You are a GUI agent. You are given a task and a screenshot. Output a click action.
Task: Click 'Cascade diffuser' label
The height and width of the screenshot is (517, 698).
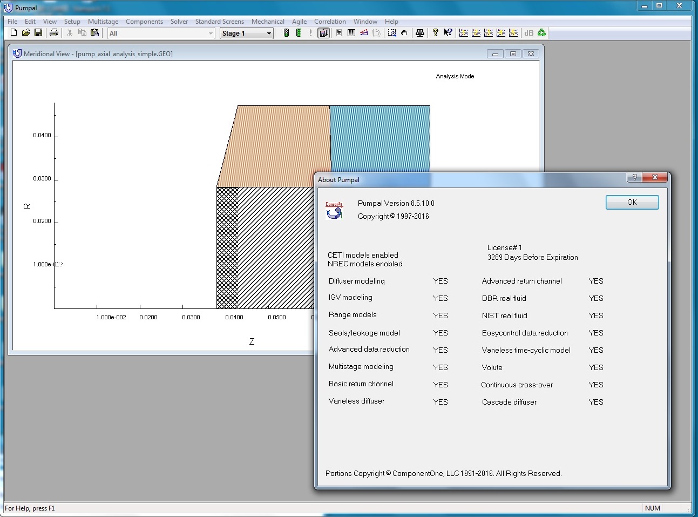(x=509, y=402)
